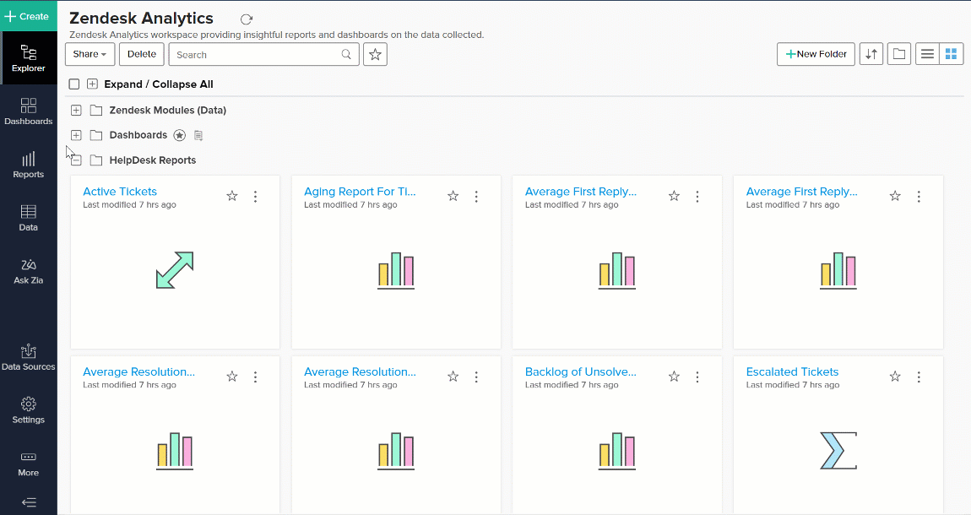Select the Dashboards folder name

click(x=138, y=135)
